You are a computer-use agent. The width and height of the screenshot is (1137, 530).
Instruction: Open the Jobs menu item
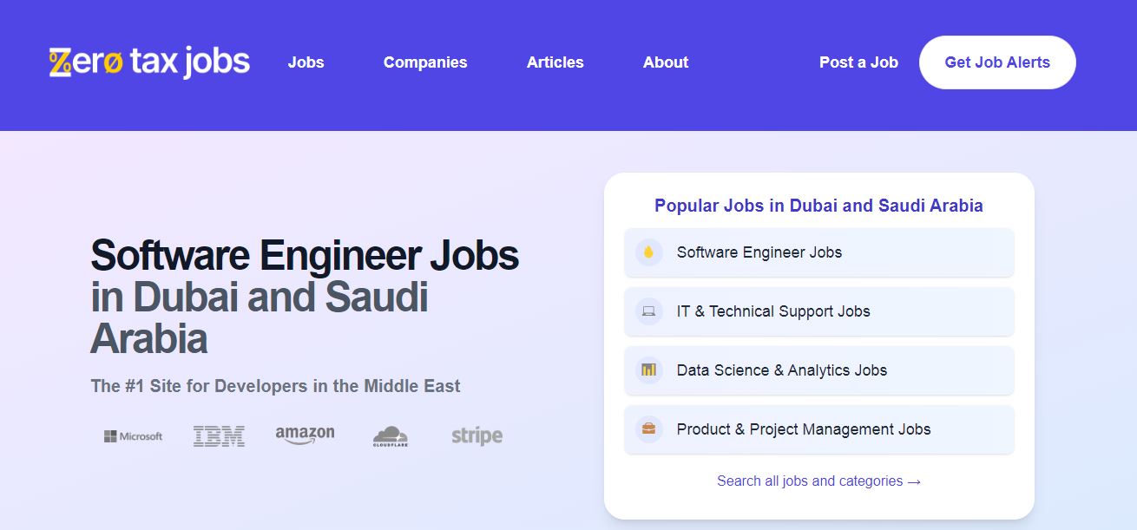306,62
